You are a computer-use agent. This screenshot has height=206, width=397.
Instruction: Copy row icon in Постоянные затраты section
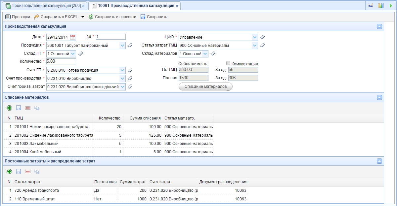pos(37,172)
